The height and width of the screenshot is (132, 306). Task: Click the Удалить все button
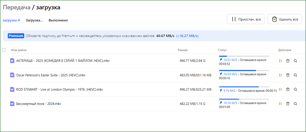point(285,19)
